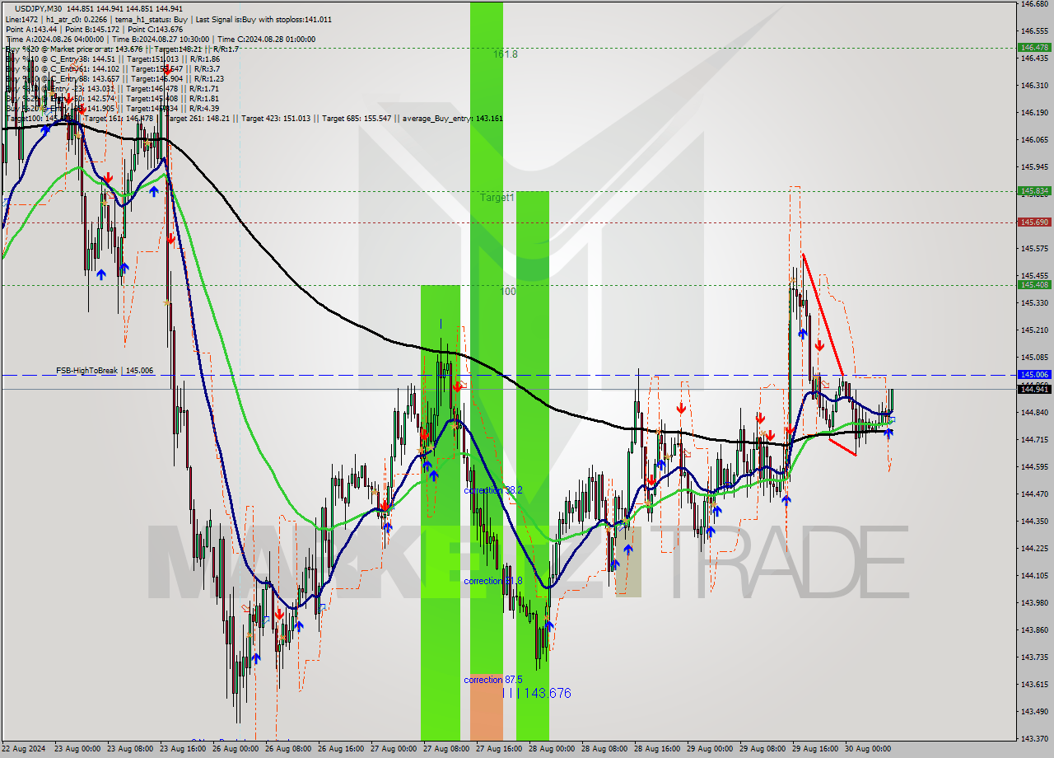Viewport: 1054px width, 758px height.
Task: Select the 27 Aug 08:00 time label
Action: tap(446, 749)
